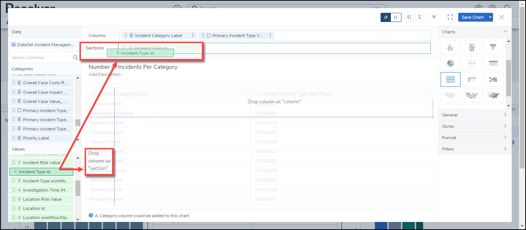Select the stacked bar line combo chart type
This screenshot has height=230, width=526.
coord(472,47)
